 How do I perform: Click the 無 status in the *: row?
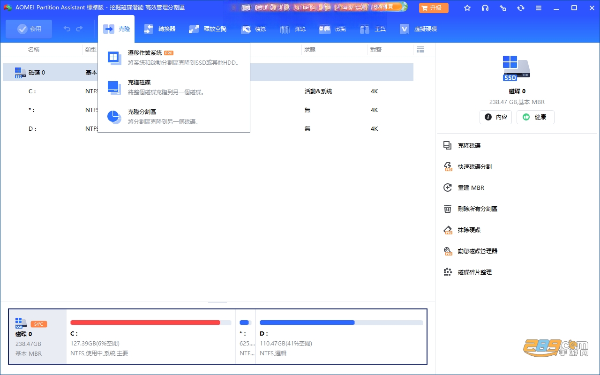307,110
